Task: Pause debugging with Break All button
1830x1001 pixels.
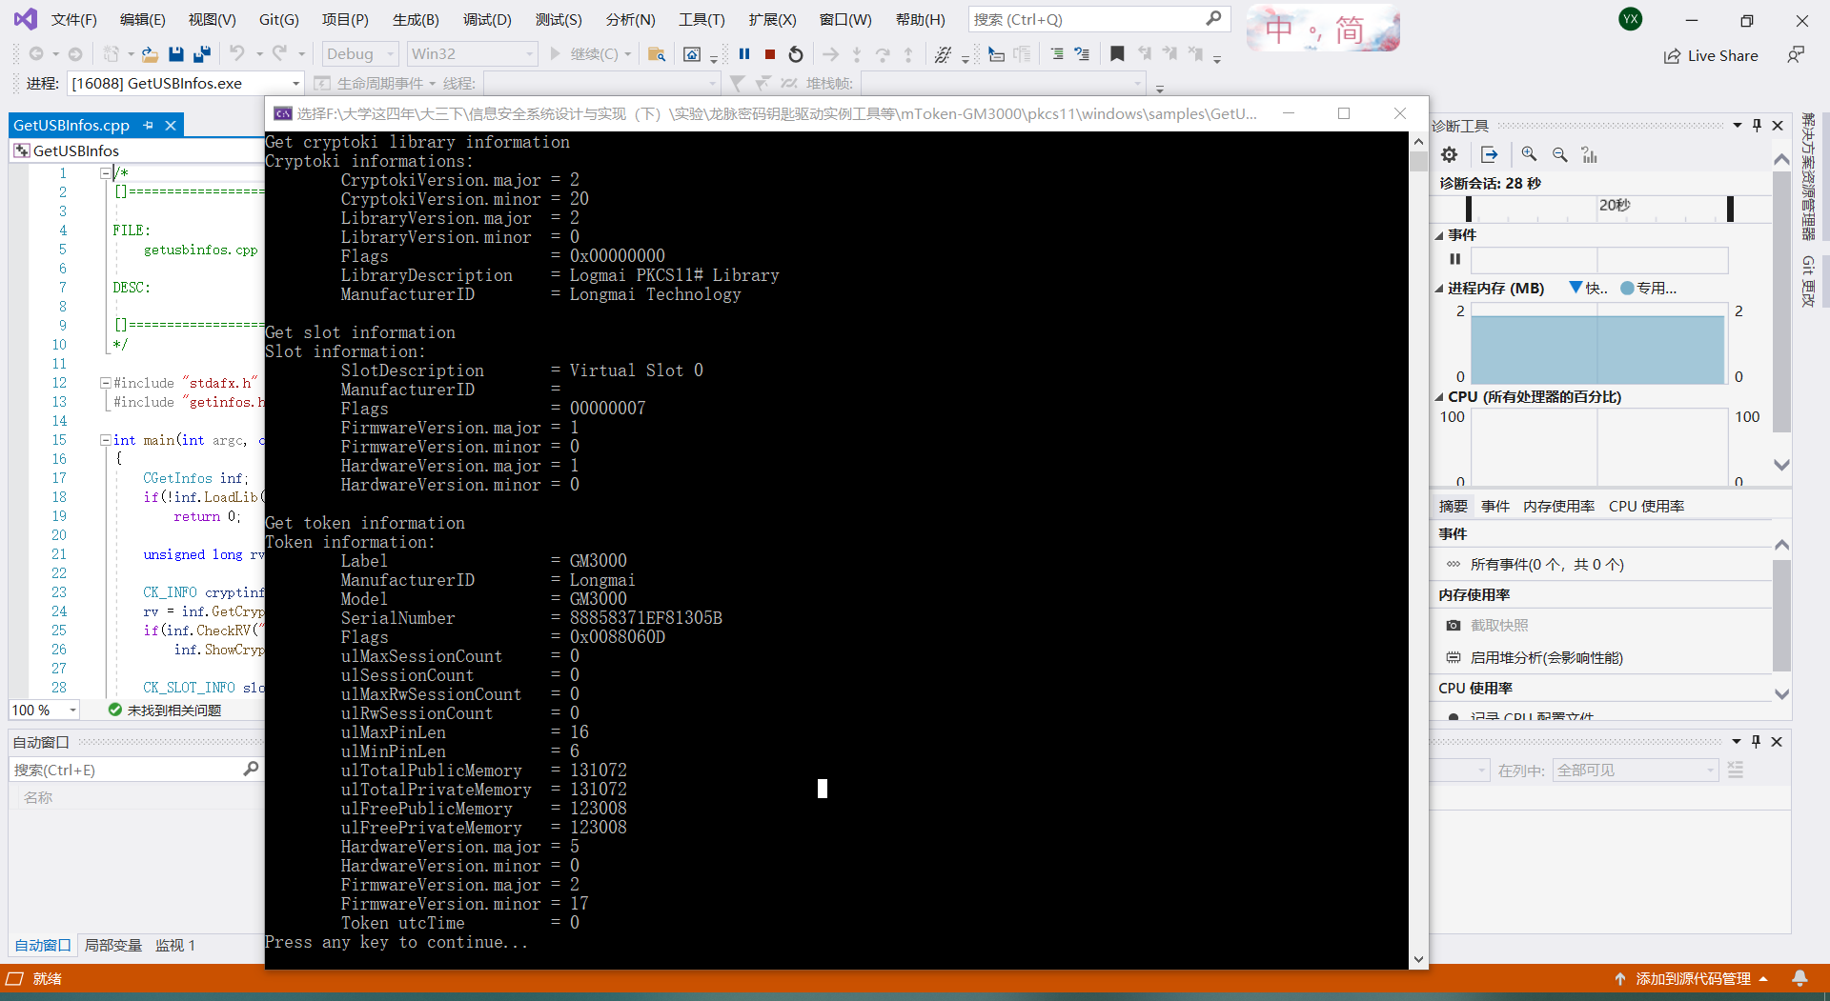Action: pos(744,54)
